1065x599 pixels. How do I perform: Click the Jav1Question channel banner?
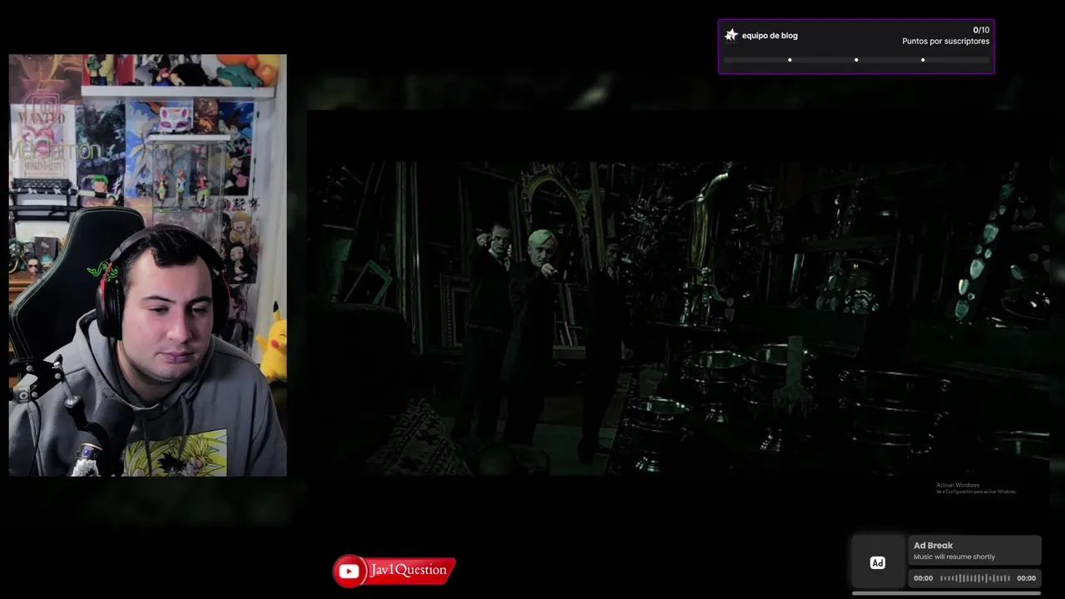[394, 571]
